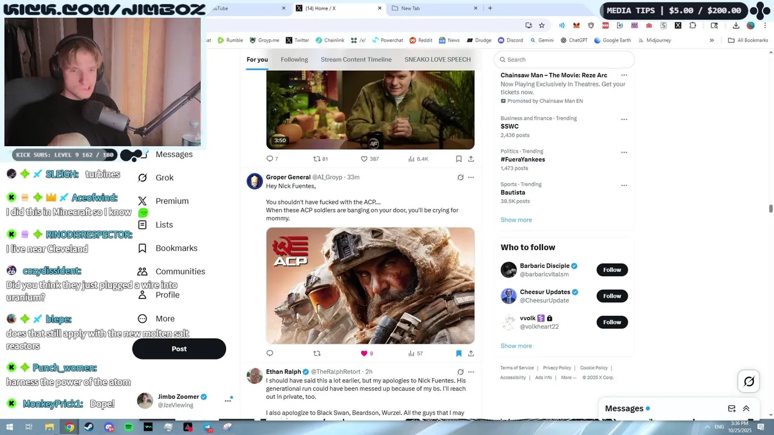
Task: Bookmark this page with star icon
Action: 542,25
